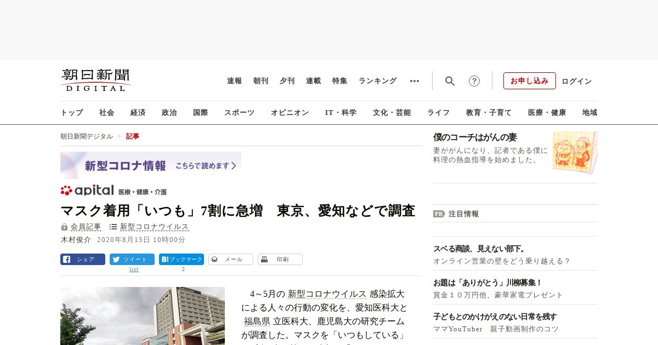This screenshot has width=658, height=345.
Task: Open the search magnifier icon
Action: click(x=450, y=81)
